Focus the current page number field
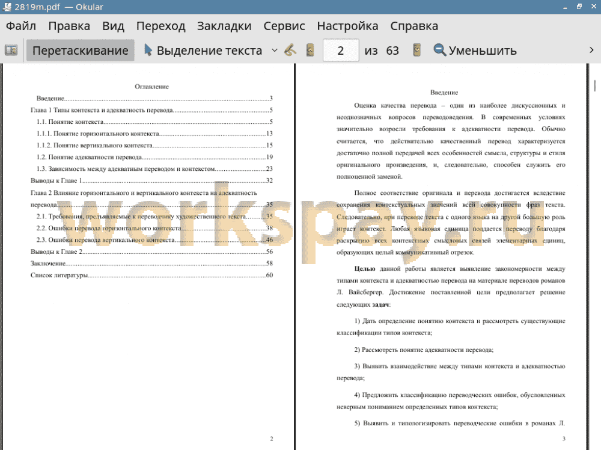 pos(341,51)
